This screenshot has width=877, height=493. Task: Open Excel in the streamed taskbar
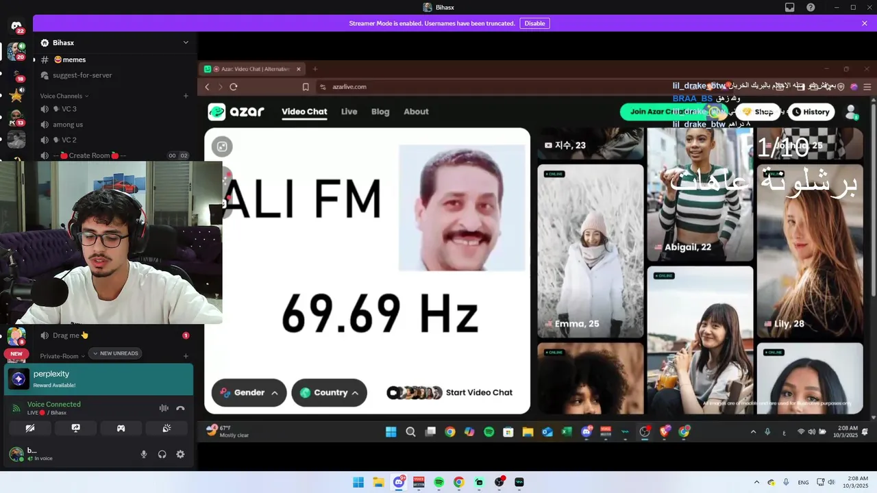pyautogui.click(x=567, y=431)
